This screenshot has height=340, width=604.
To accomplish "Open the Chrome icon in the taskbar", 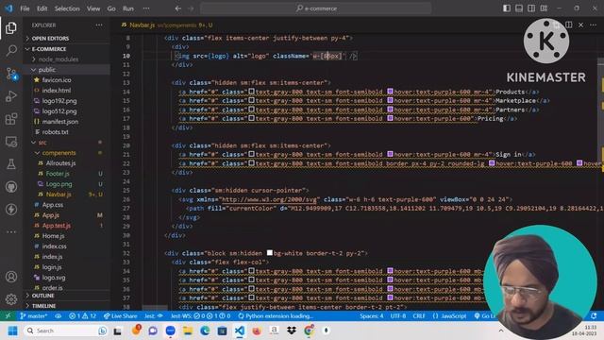I will tap(309, 331).
